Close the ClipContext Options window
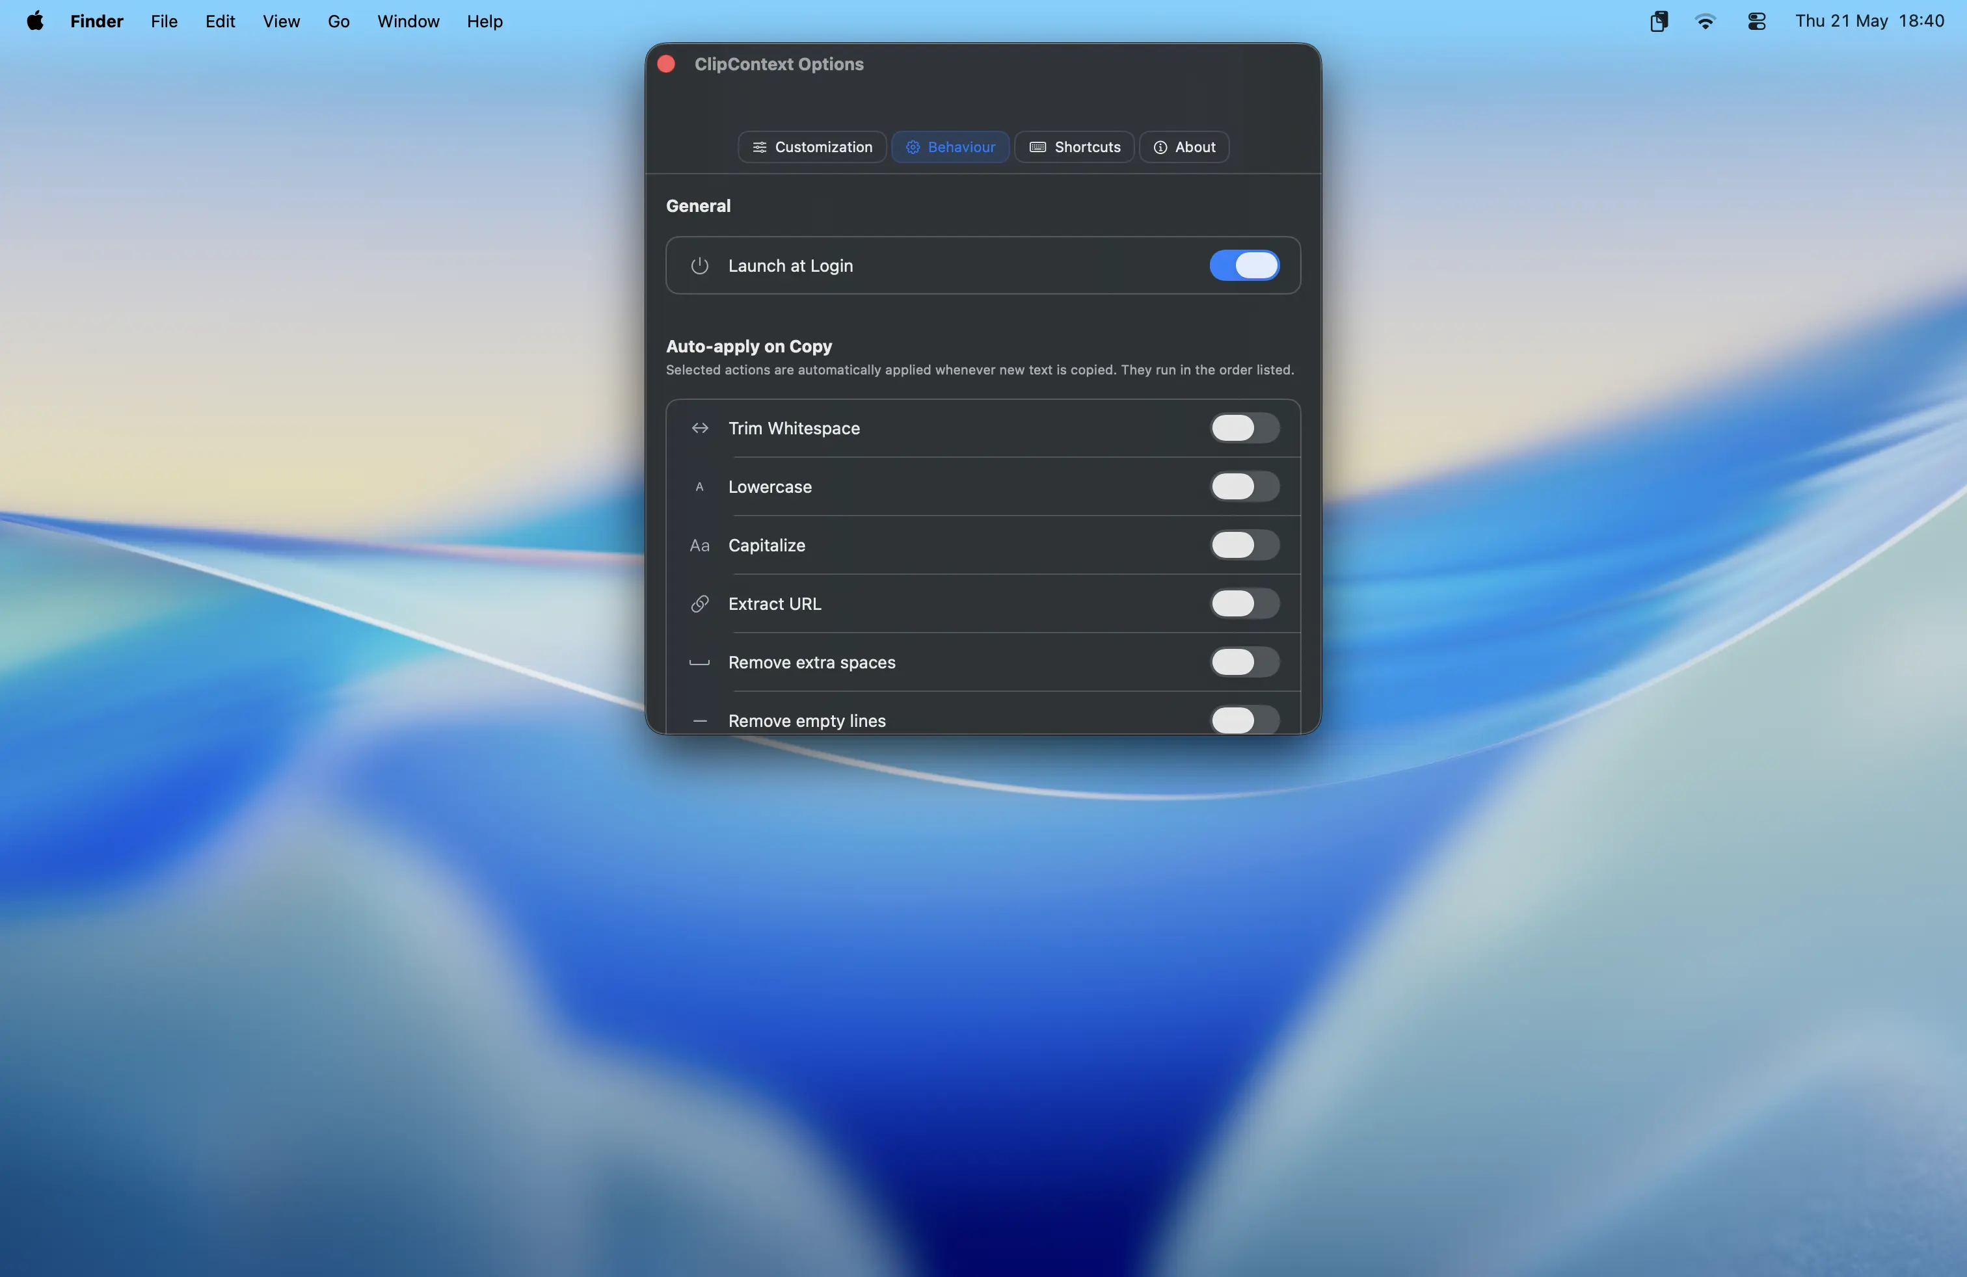Viewport: 1967px width, 1277px height. (666, 64)
